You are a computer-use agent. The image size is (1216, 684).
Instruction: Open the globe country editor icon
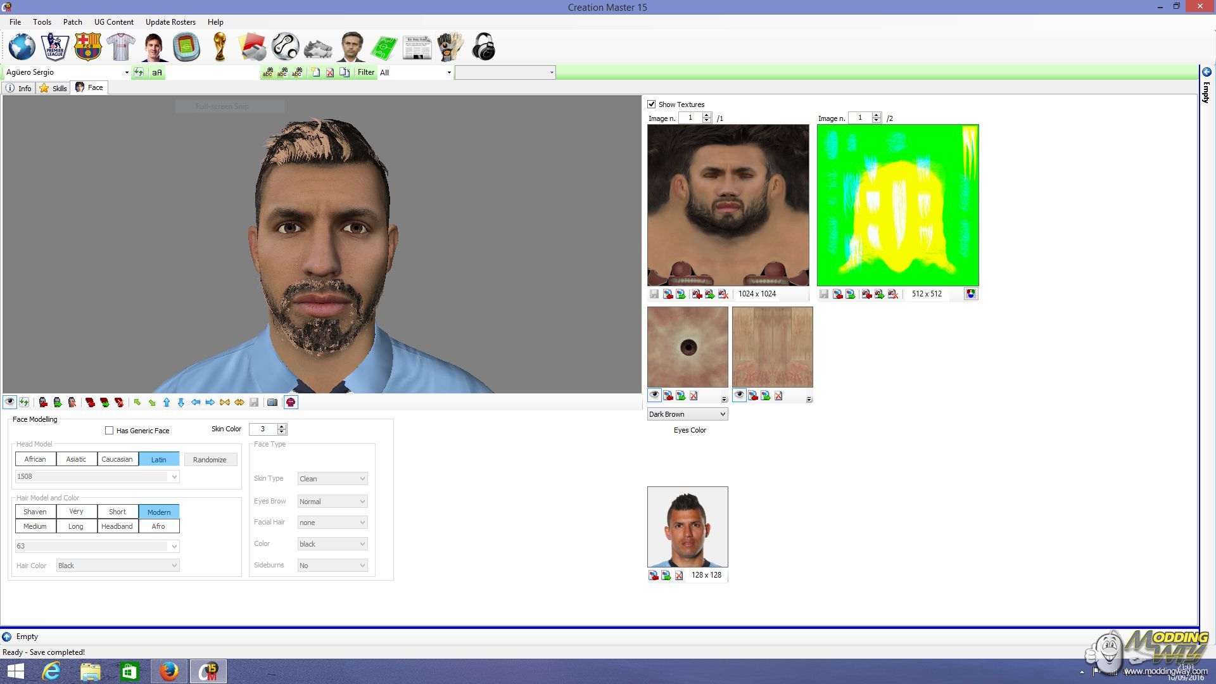pyautogui.click(x=22, y=47)
